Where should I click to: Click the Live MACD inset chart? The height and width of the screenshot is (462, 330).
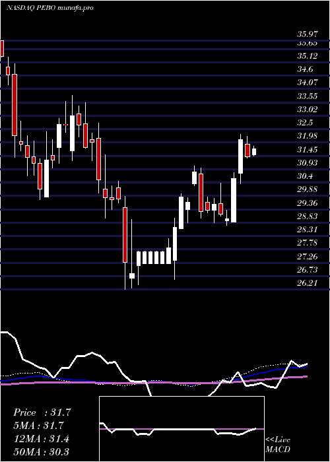(181, 429)
